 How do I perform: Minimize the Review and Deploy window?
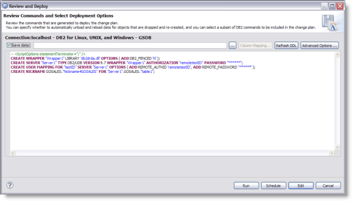tap(324, 6)
